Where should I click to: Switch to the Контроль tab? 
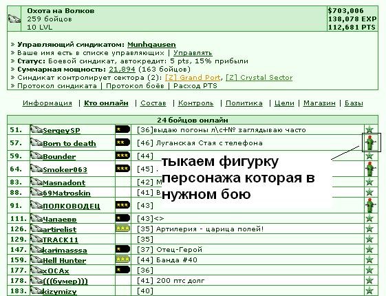(x=195, y=103)
